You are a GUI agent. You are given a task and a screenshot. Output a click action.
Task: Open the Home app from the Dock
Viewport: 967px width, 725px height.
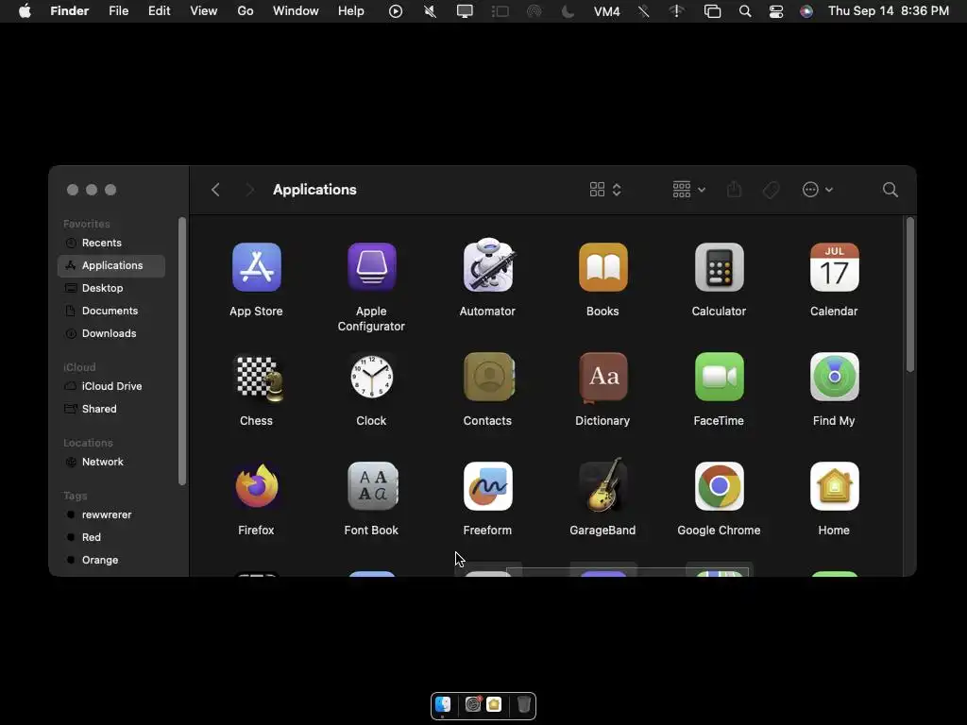[494, 704]
